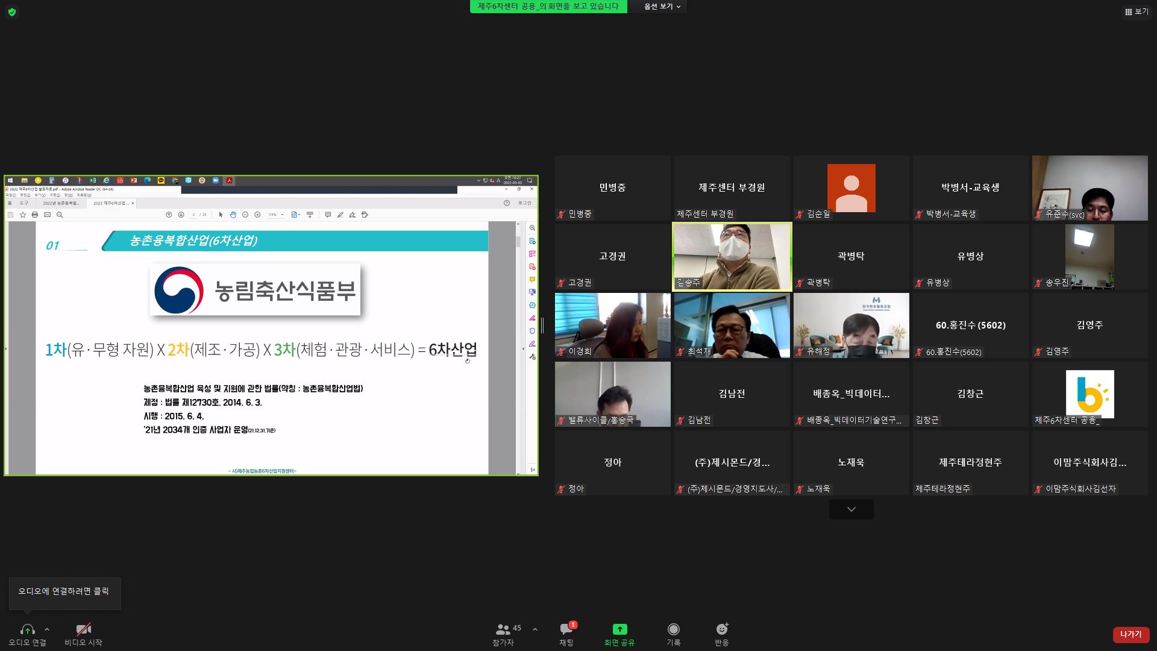Viewport: 1157px width, 651px height.
Task: Expand the participants options caret
Action: tap(535, 629)
